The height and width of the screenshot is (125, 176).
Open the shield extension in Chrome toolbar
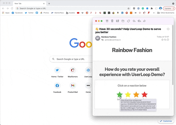click(134, 9)
